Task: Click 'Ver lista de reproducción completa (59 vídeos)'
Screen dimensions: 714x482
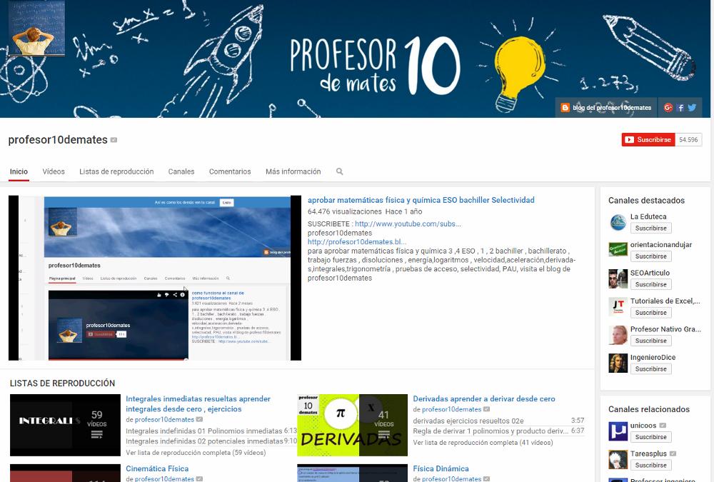Action: pyautogui.click(x=196, y=453)
